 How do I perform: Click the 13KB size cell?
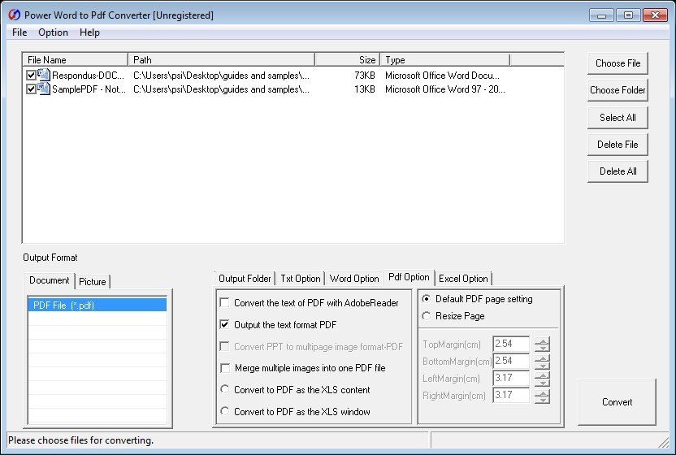coord(364,89)
